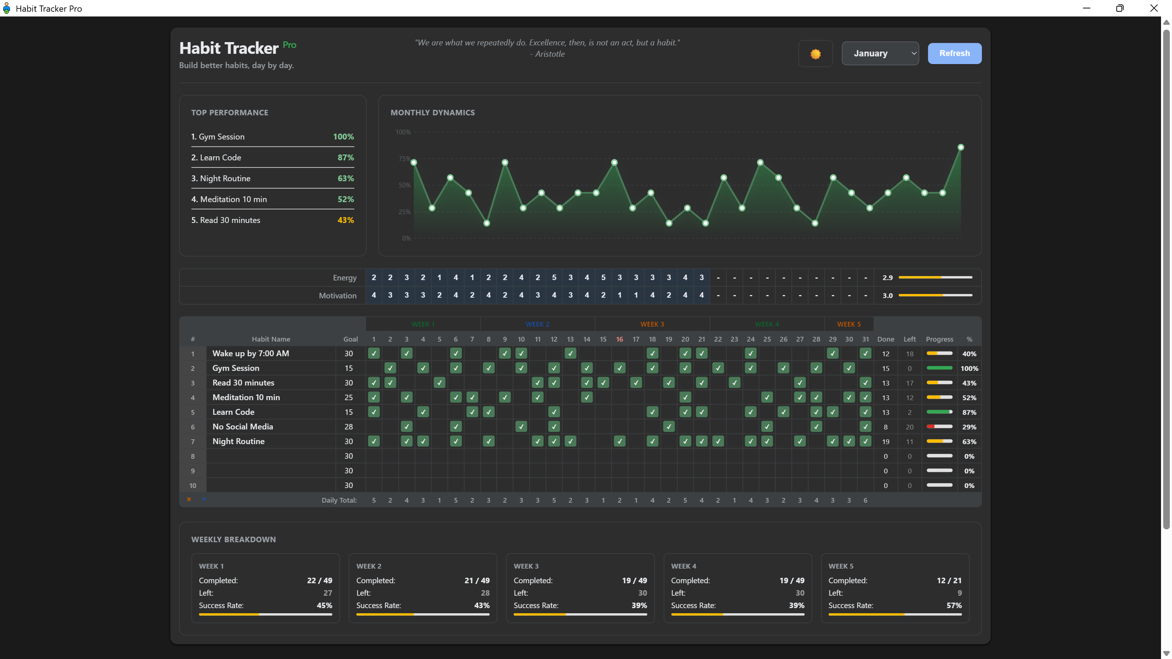Click the highlighted day 16 column header
1172x659 pixels.
coord(619,339)
